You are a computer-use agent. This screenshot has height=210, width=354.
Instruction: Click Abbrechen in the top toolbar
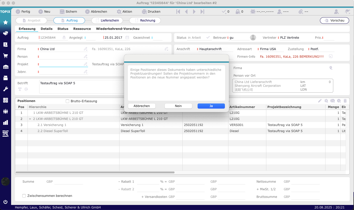[96, 12]
